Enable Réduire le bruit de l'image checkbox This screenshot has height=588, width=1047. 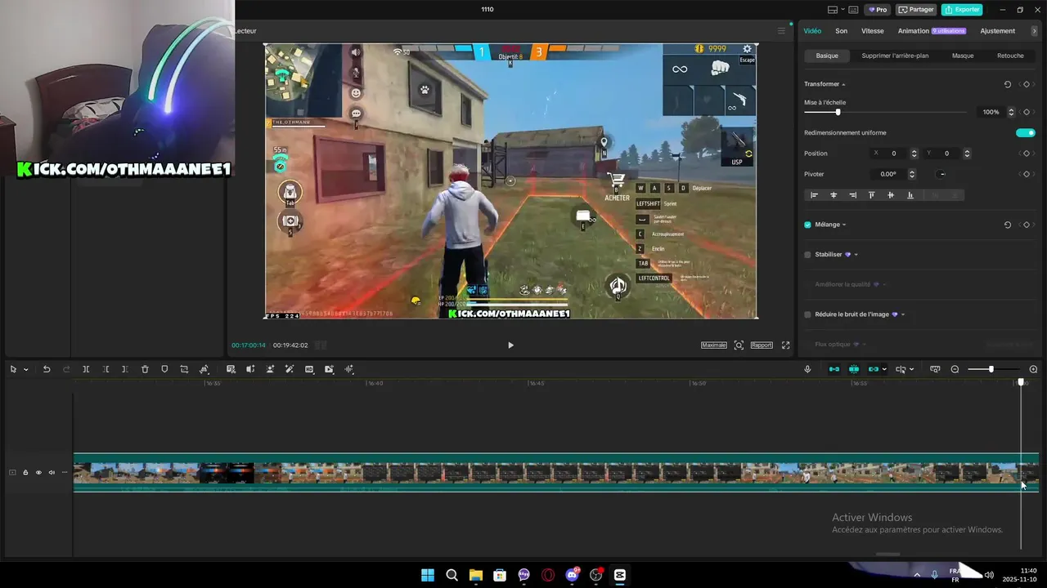(807, 314)
